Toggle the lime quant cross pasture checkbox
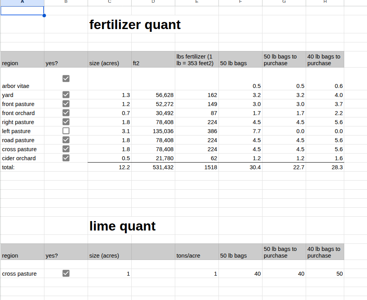This screenshot has width=367, height=300. pos(66,273)
